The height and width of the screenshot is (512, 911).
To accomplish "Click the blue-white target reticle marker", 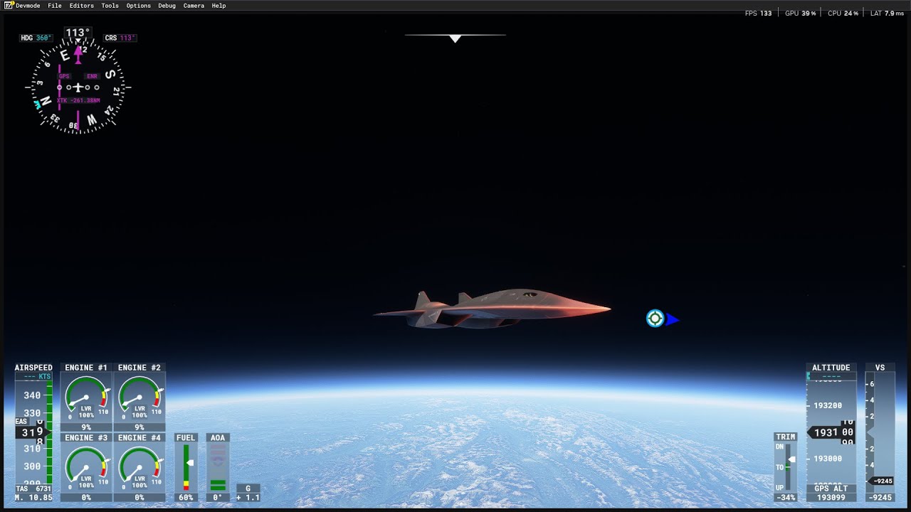I will pos(655,319).
